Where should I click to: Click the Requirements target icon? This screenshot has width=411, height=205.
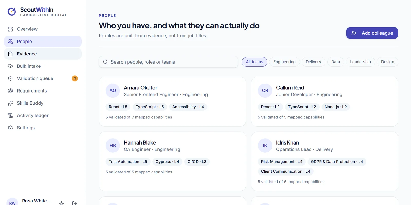click(x=10, y=91)
